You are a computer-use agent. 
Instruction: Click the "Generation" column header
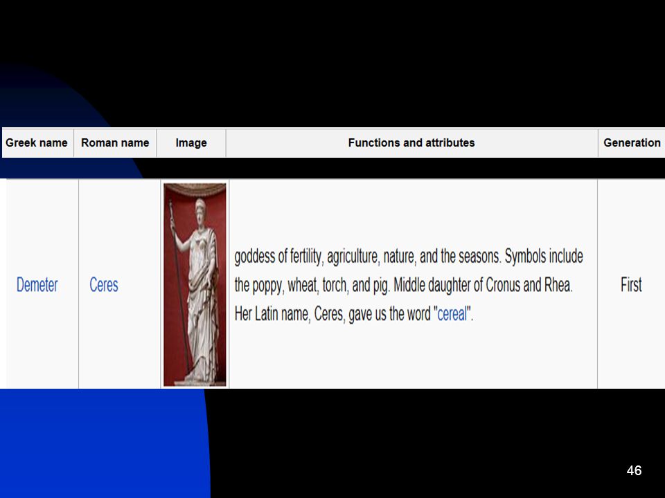click(632, 142)
